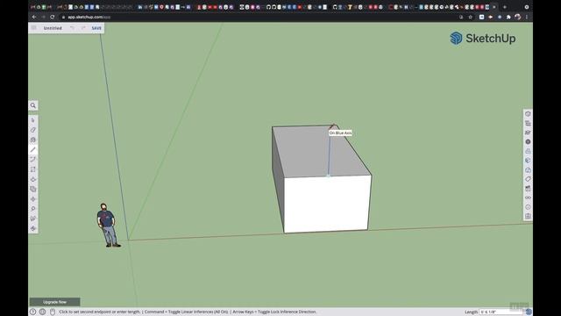Click the mouse hints status icon

[53, 312]
